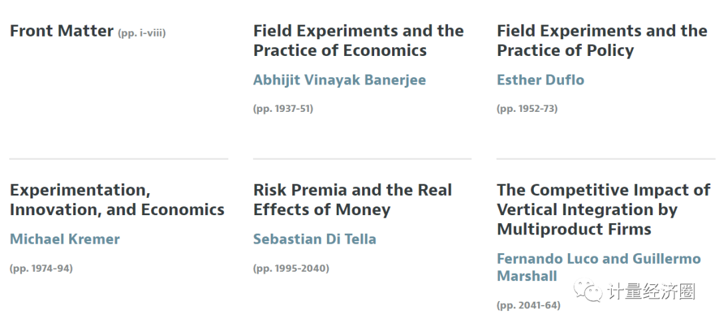
Task: Open Experimentation, Innovation, and Economics article
Action: [x=117, y=200]
